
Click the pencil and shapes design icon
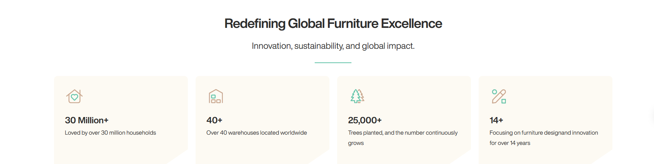tap(499, 96)
